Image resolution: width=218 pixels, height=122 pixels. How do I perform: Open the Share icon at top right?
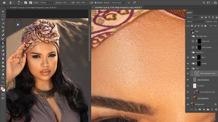215,3
